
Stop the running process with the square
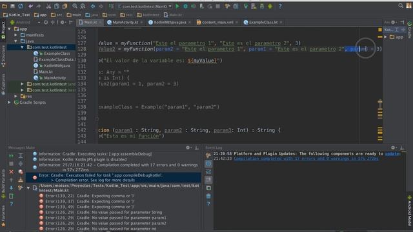[x=218, y=6]
